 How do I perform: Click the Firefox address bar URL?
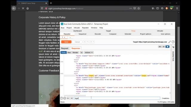[x=66, y=9]
